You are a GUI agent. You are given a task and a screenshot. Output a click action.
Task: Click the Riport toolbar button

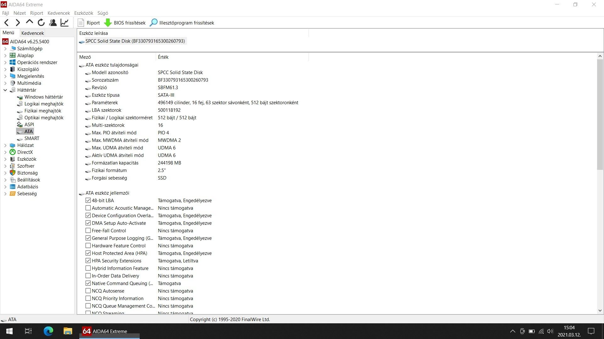pos(89,23)
